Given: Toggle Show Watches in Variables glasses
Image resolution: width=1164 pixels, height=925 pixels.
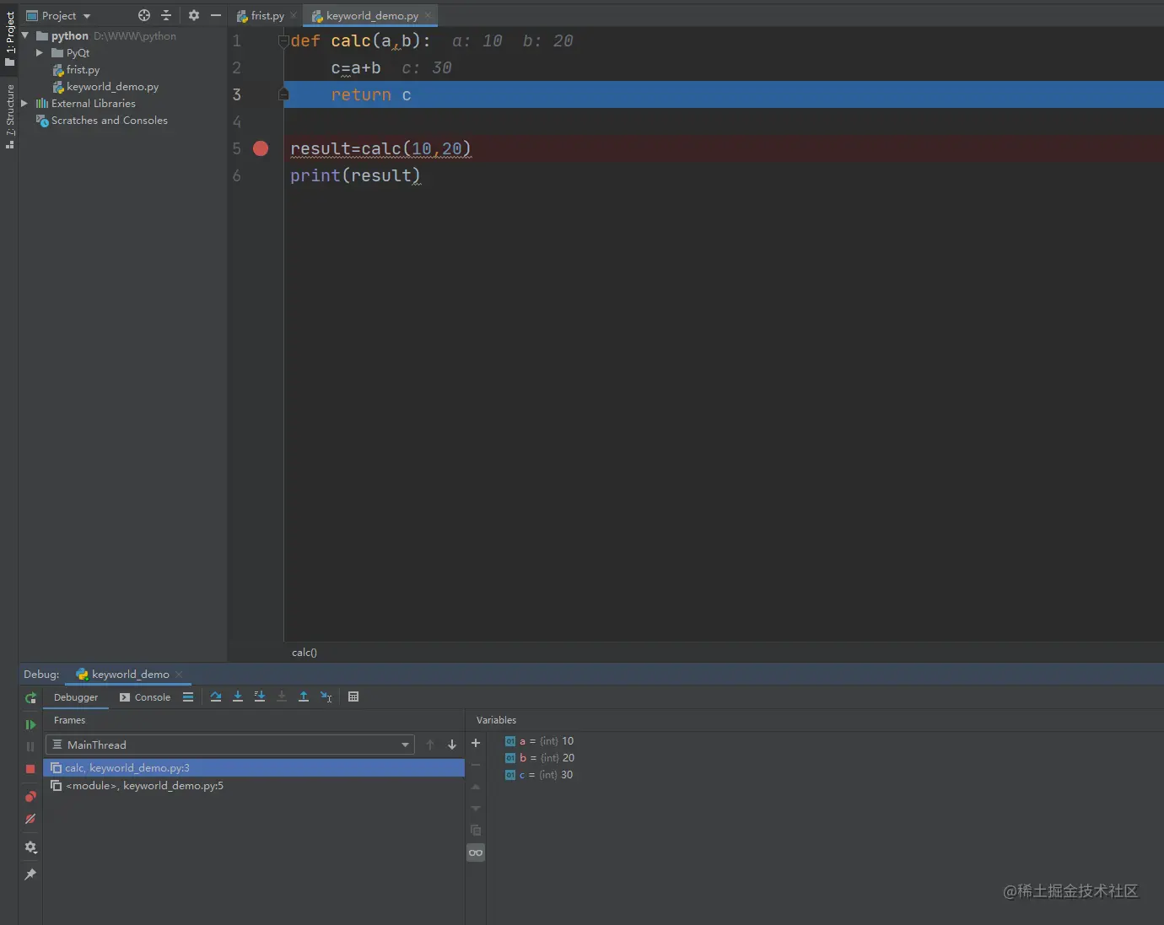Looking at the screenshot, I should click(476, 852).
